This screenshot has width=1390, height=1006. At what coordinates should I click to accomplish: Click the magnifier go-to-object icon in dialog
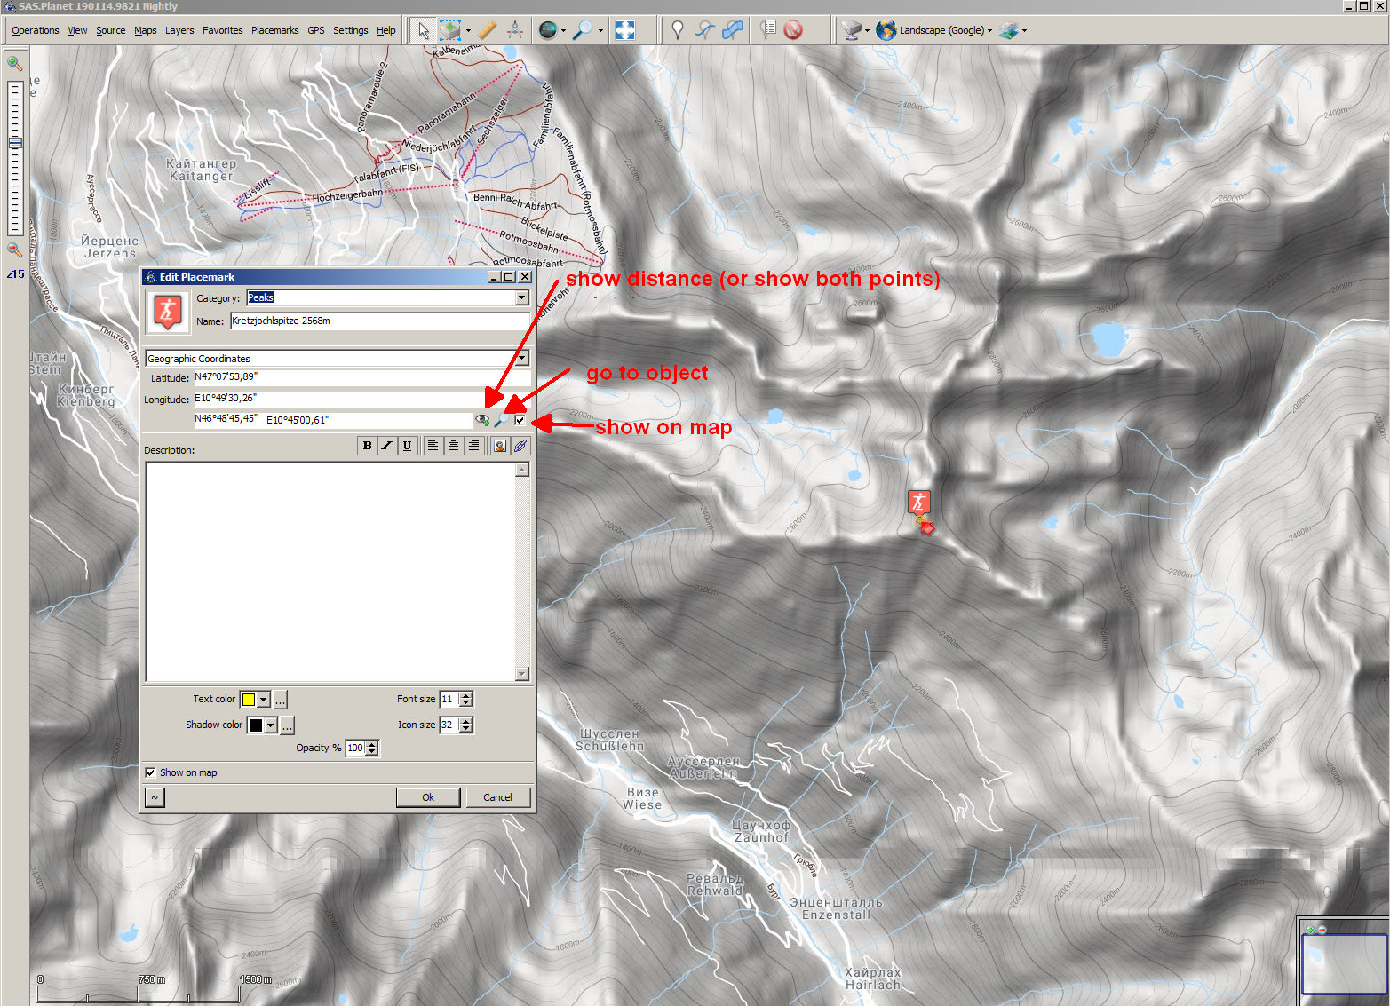pyautogui.click(x=501, y=420)
